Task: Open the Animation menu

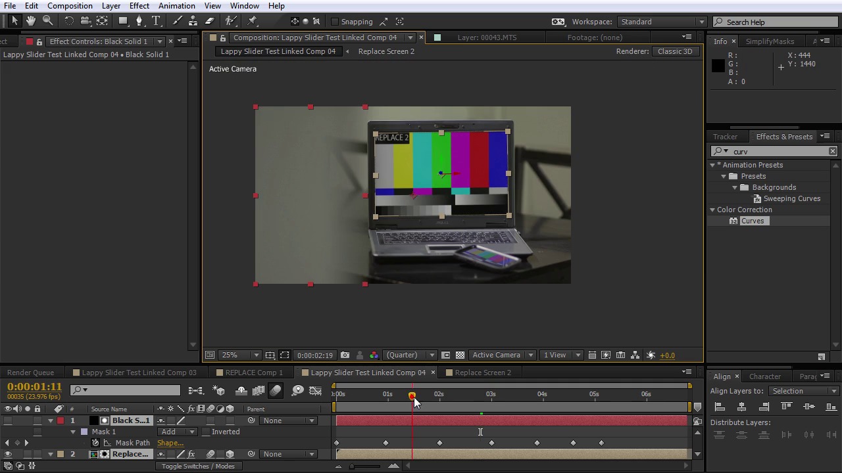Action: (x=176, y=6)
